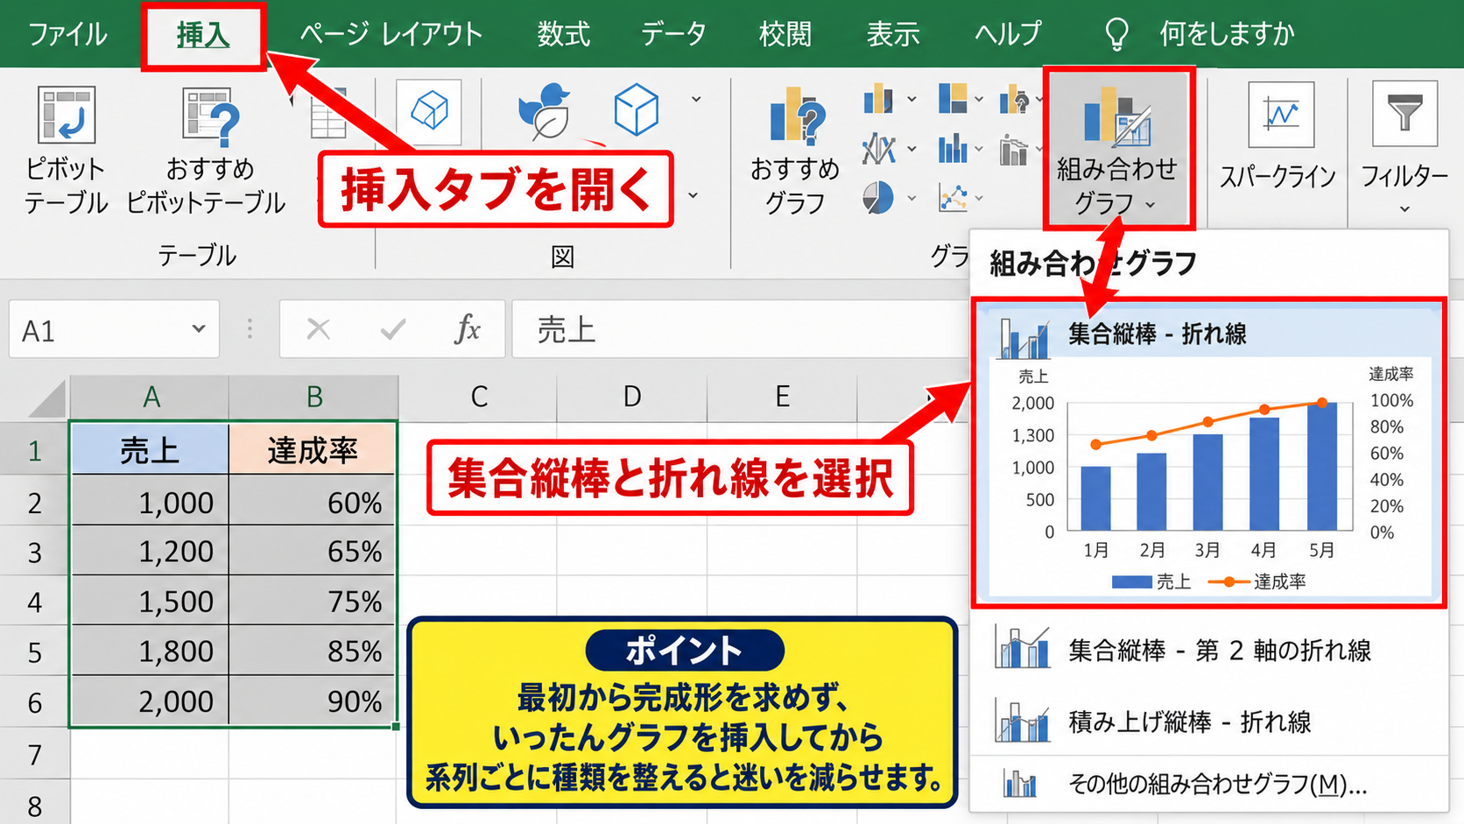Open the Name Box dropdown arrow

click(199, 329)
